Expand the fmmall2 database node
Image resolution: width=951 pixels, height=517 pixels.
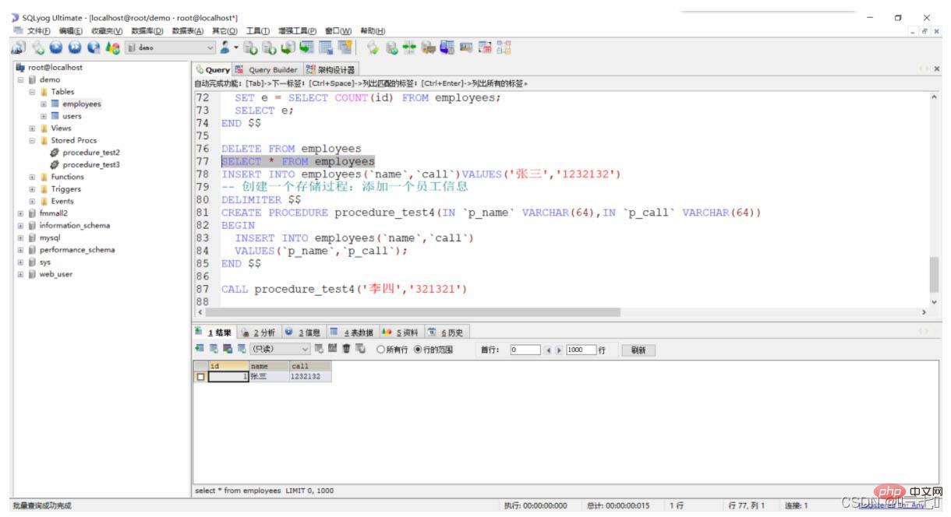20,213
